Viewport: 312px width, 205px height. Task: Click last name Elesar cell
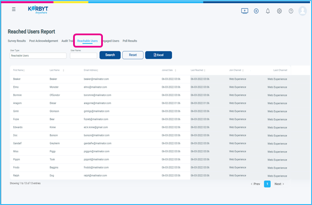53,103
